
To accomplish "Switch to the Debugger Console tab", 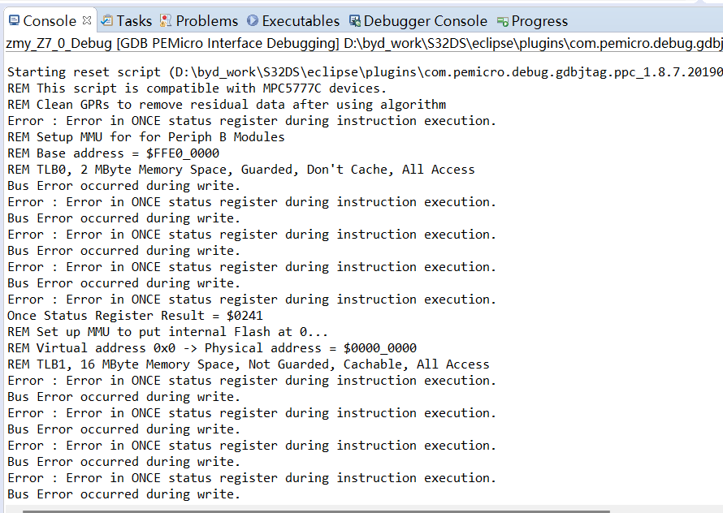I will pos(425,21).
